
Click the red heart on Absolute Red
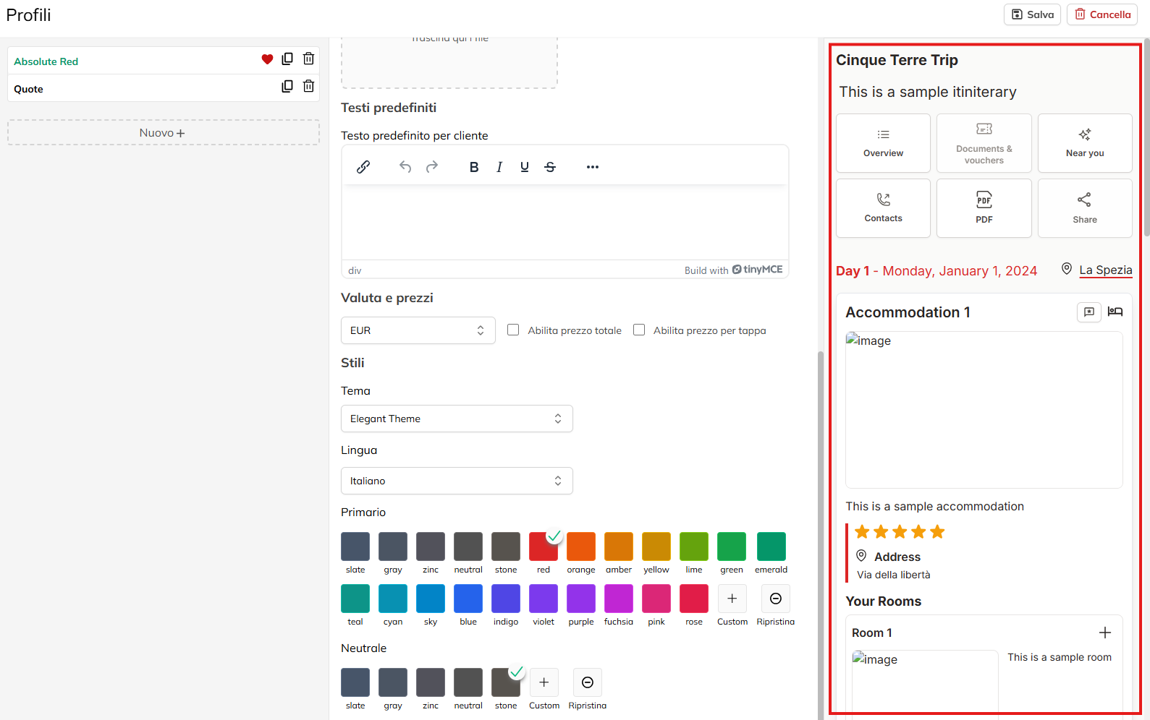pos(267,59)
